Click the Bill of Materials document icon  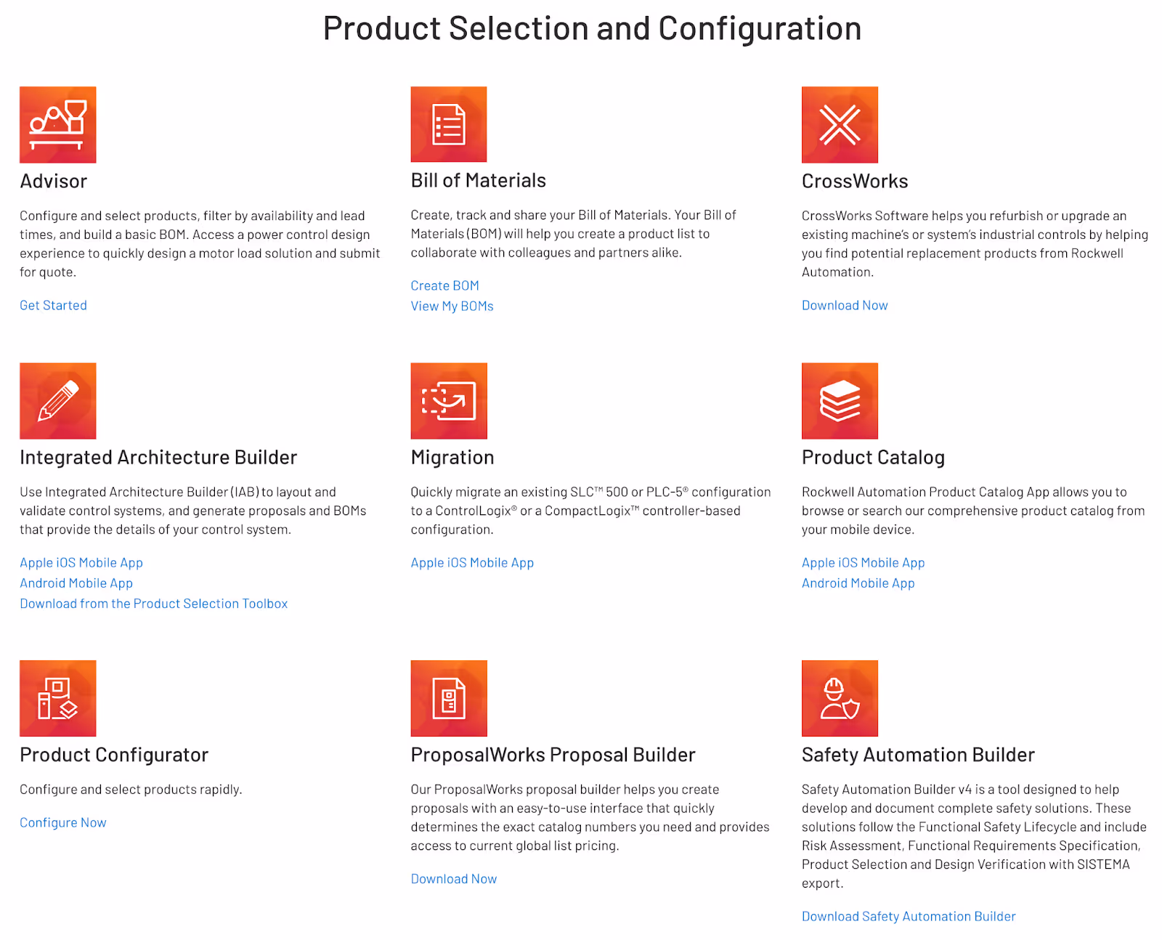[x=449, y=125]
